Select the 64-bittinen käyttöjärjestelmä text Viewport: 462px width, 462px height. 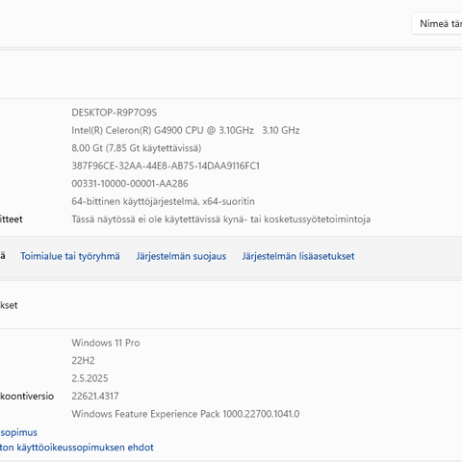tap(163, 201)
